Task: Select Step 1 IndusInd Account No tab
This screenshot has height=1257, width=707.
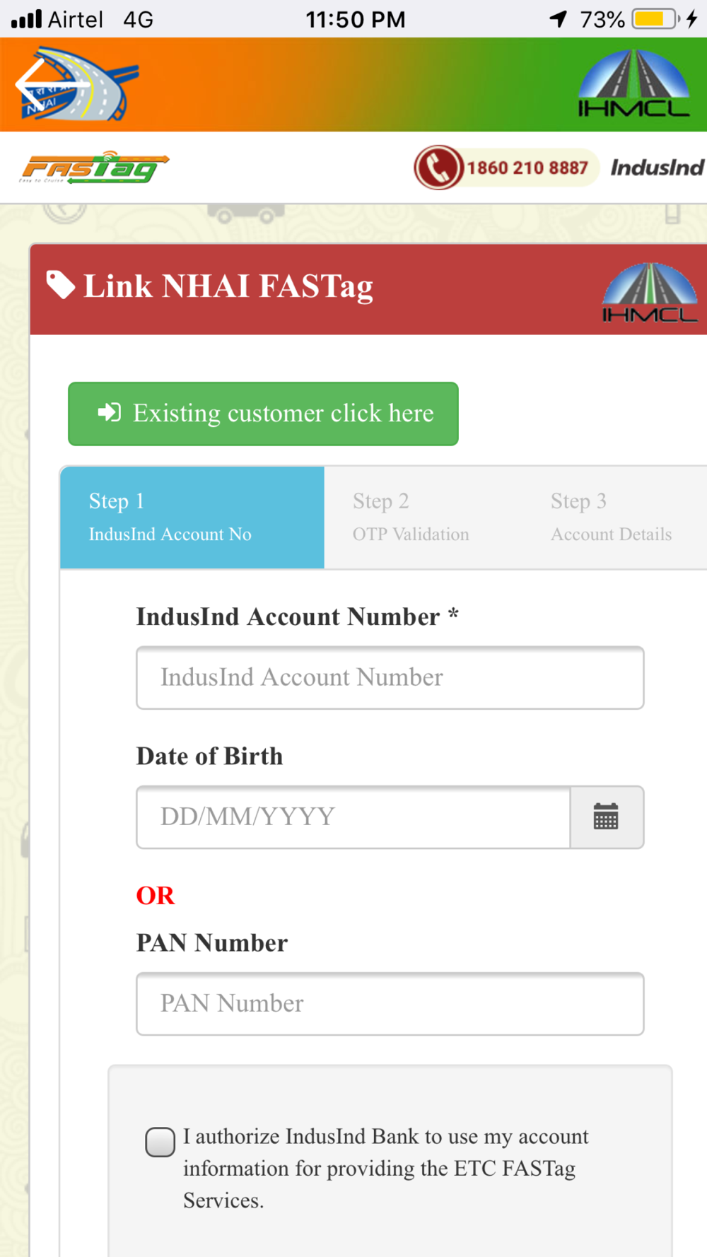Action: [x=192, y=518]
